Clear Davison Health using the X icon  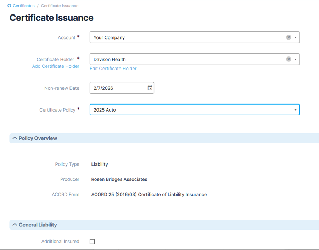tap(289, 59)
